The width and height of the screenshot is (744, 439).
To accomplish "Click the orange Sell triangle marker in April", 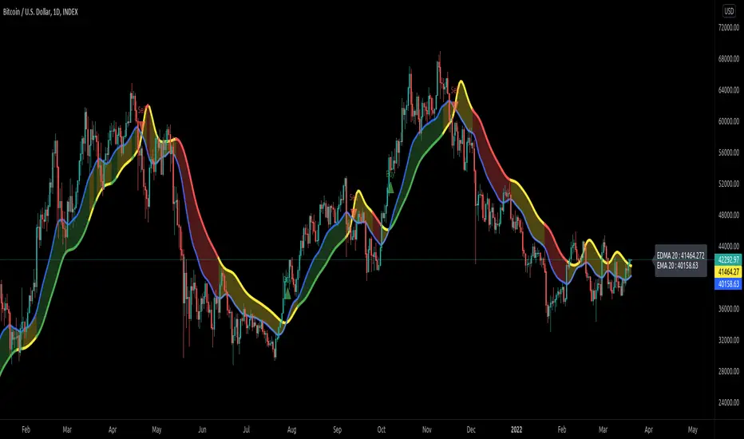I will pos(141,126).
